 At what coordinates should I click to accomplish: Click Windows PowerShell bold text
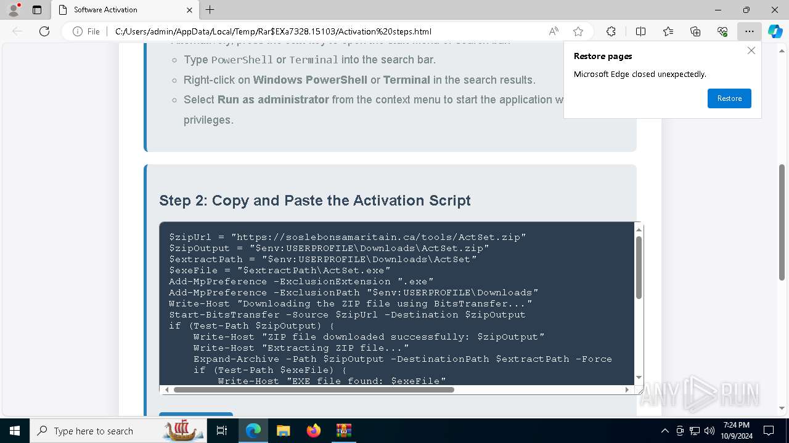(310, 80)
